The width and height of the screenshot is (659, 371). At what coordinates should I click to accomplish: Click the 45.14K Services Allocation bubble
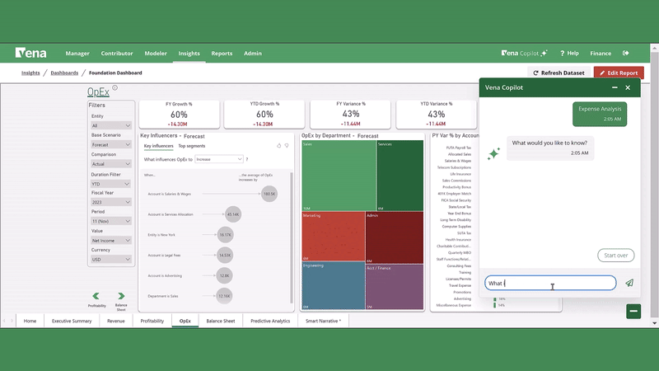click(x=233, y=214)
